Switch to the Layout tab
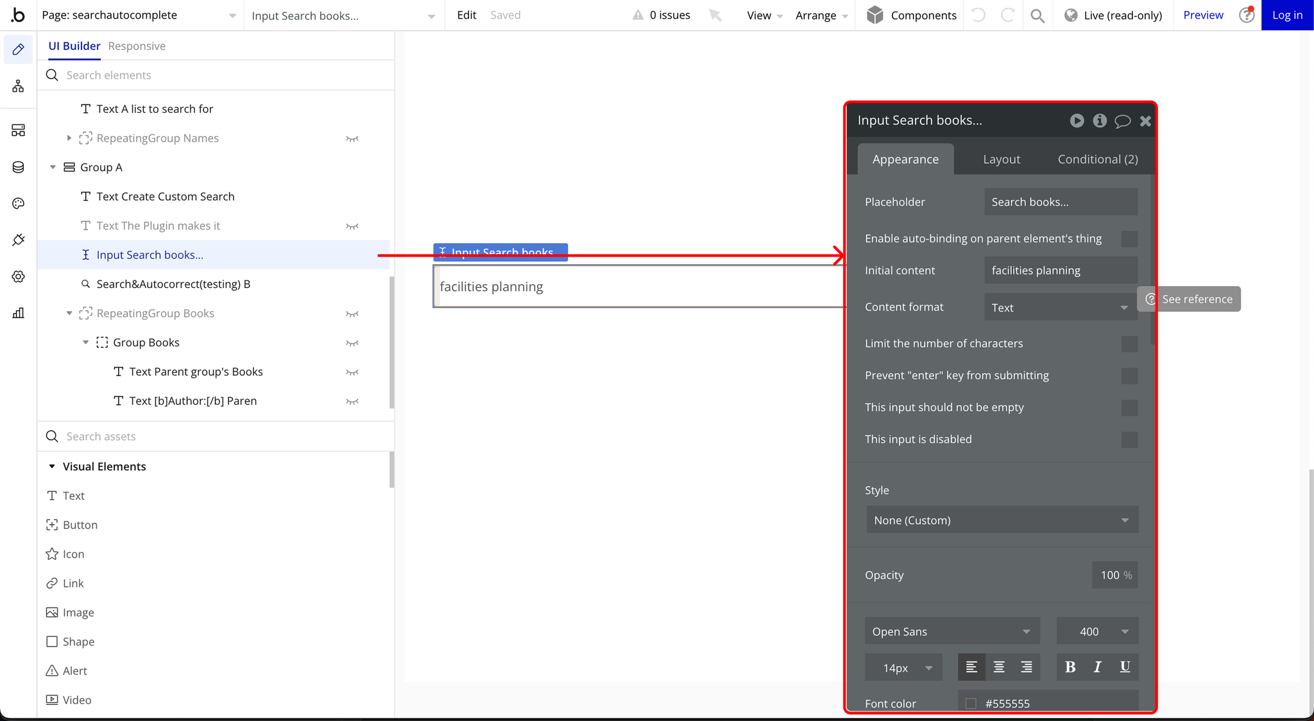Screen dimensions: 1314x721 pyautogui.click(x=1001, y=159)
